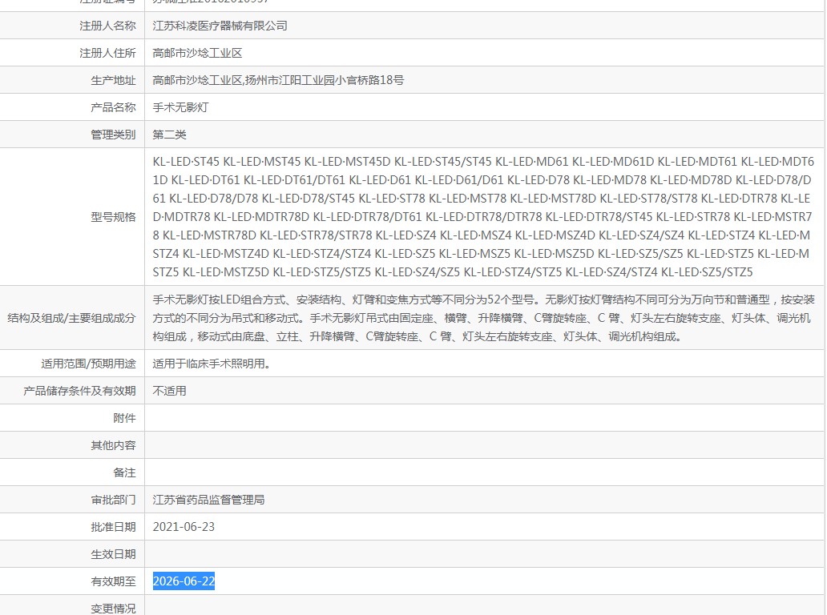The height and width of the screenshot is (615, 827).
Task: Click the approver 江苏省药品监督管理局
Action: pyautogui.click(x=208, y=500)
